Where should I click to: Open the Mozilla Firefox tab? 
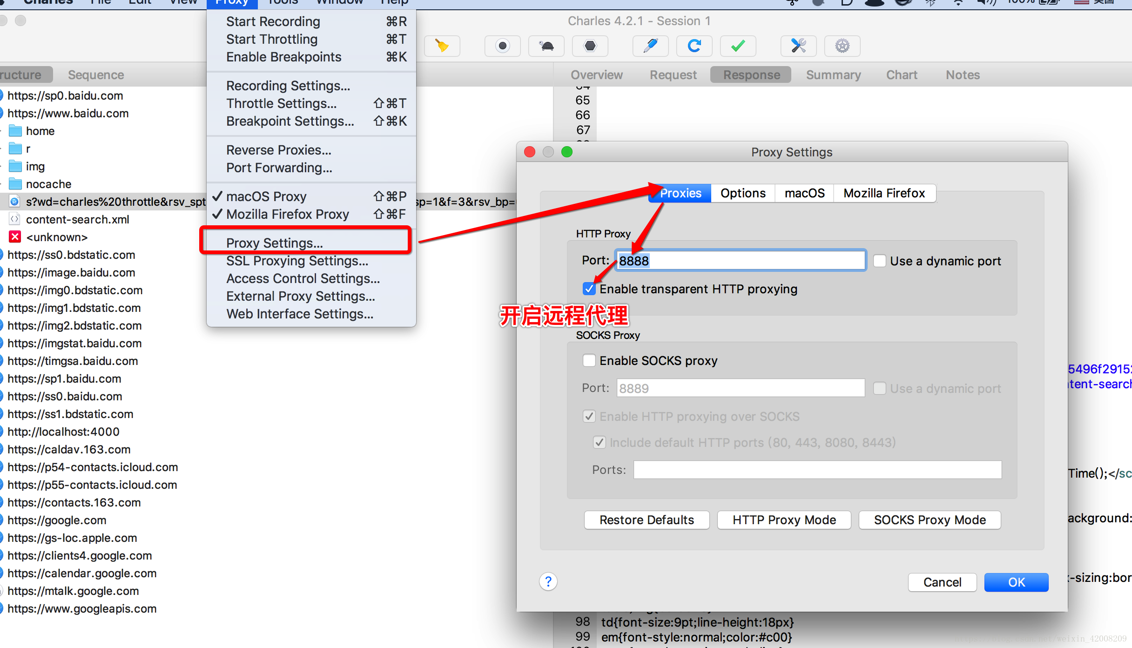coord(884,193)
